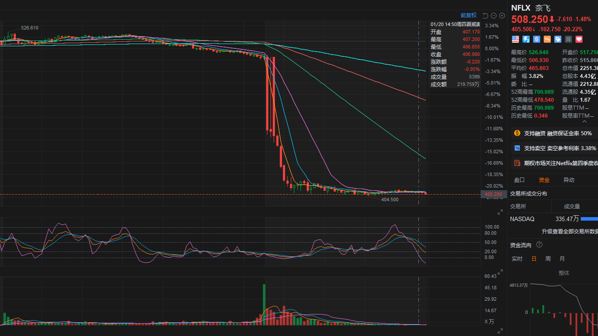
Task: Click the blue dollar sign icon
Action: click(x=537, y=39)
